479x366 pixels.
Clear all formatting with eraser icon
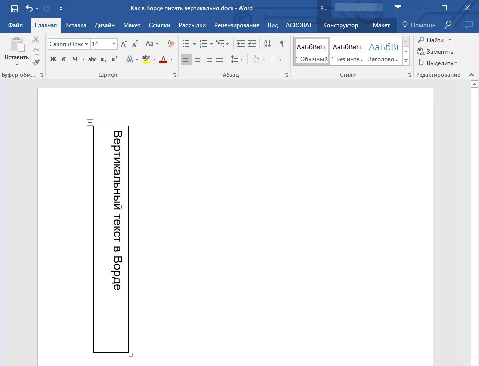[x=171, y=44]
